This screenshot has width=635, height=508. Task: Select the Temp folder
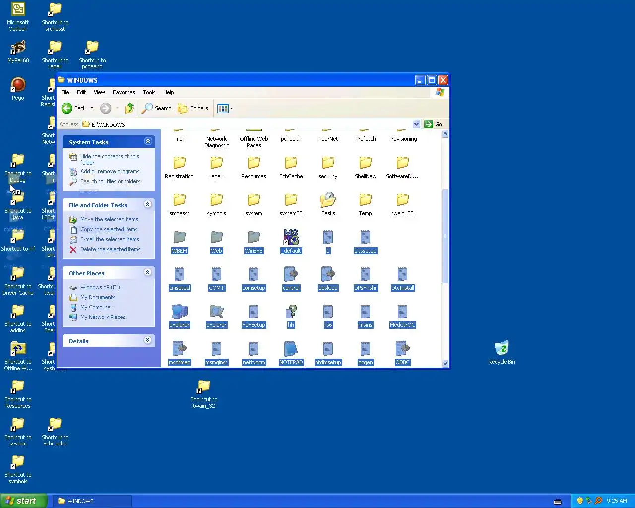[365, 205]
